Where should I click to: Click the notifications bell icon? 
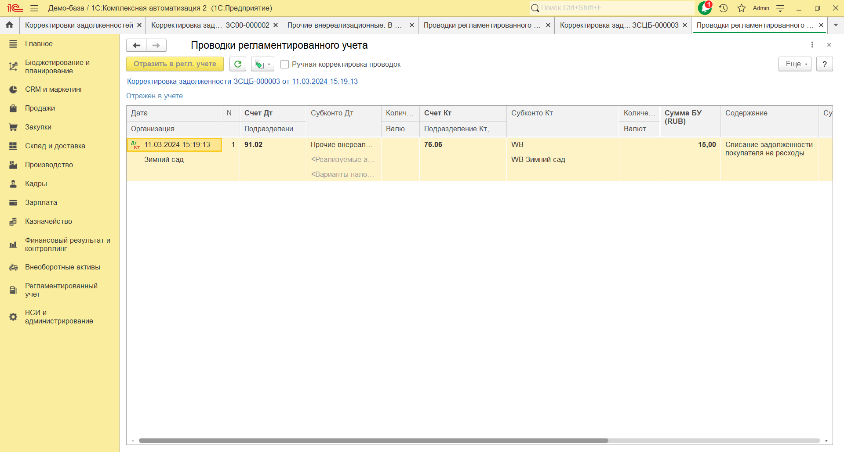(x=705, y=8)
